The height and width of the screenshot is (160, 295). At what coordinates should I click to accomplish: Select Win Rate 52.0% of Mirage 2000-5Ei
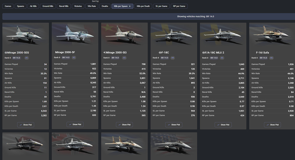tap(142, 74)
